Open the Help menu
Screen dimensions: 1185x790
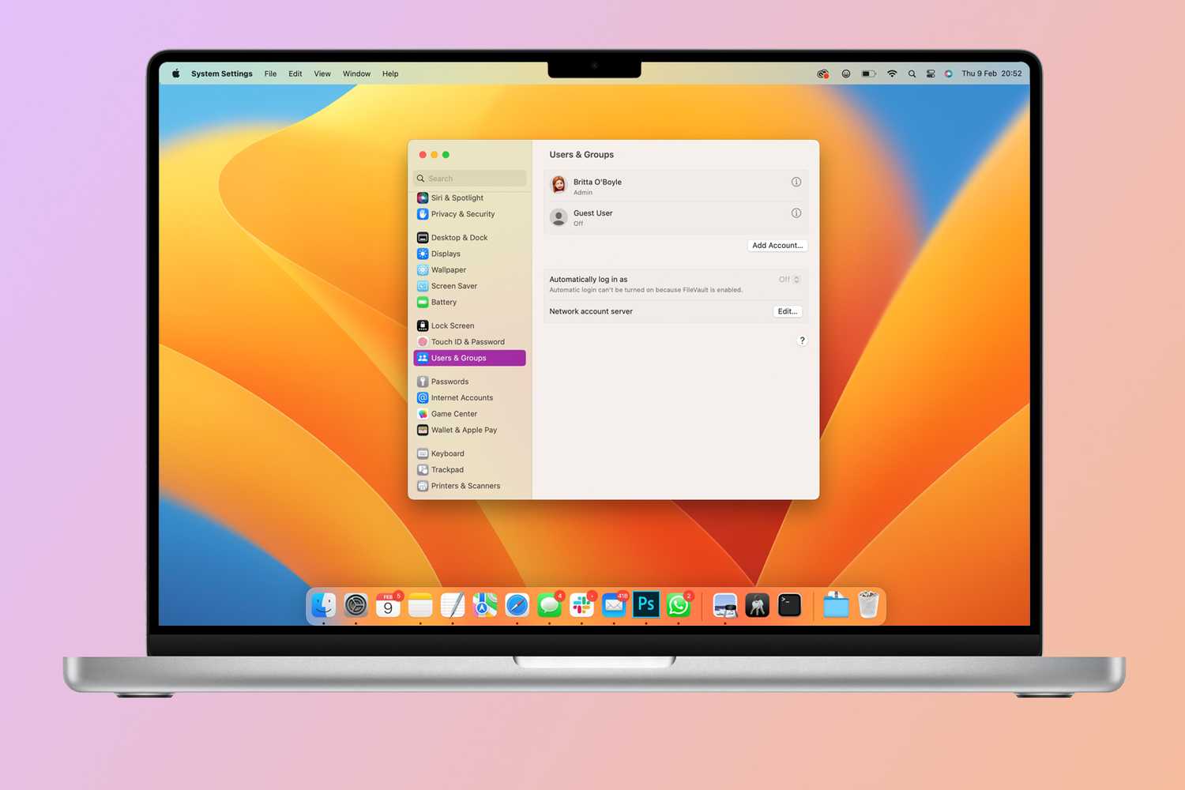coord(390,73)
